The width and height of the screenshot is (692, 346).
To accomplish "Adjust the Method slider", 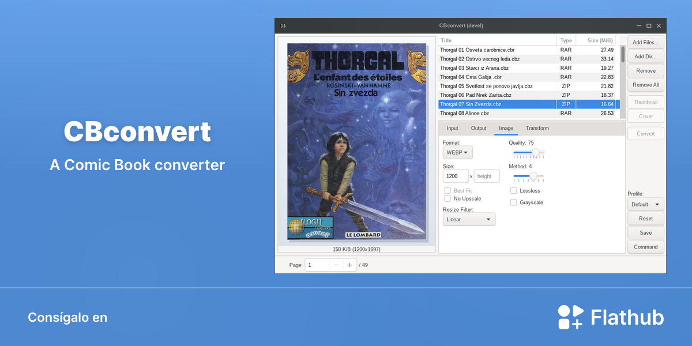I will tap(529, 176).
